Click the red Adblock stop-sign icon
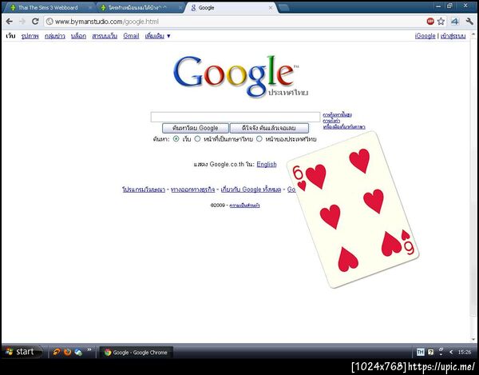 (430, 21)
